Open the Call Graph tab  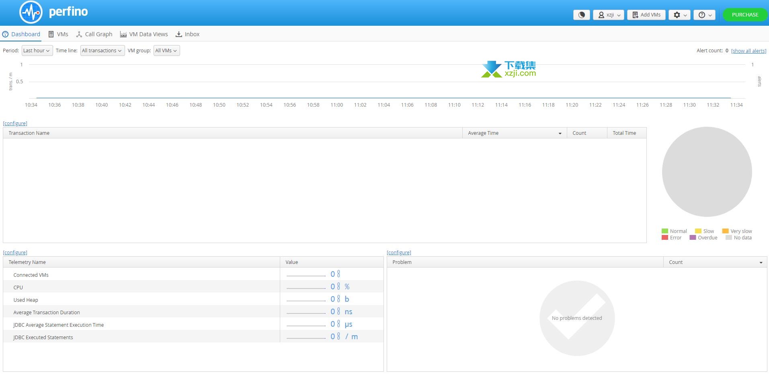(x=94, y=34)
